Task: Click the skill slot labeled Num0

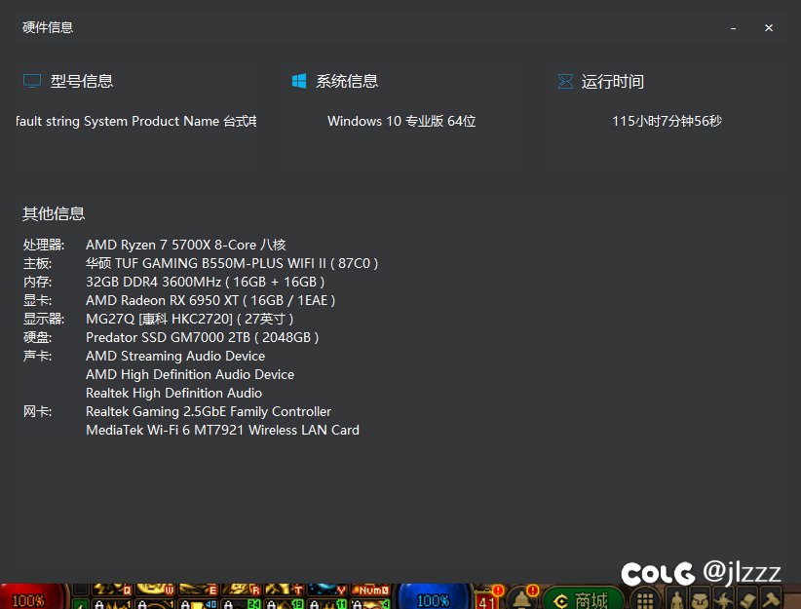Action: point(370,590)
